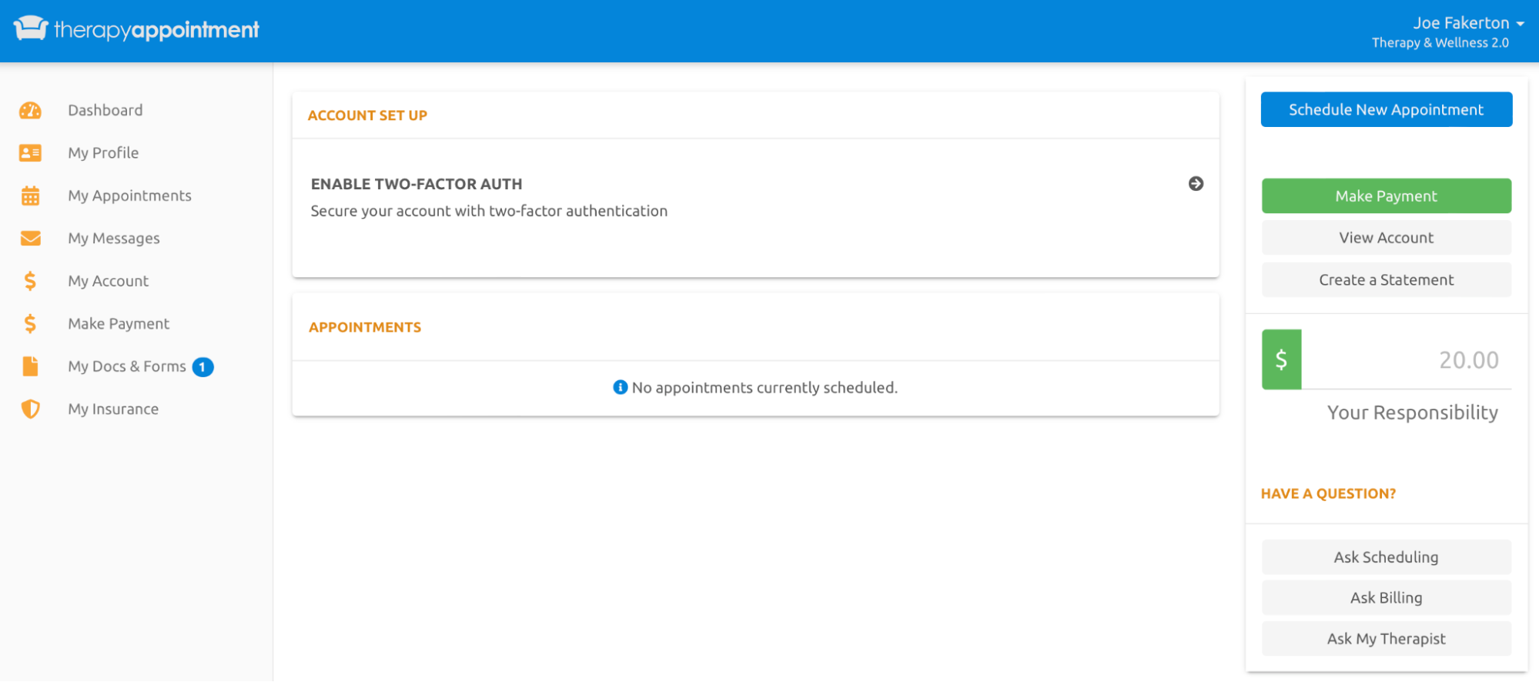The width and height of the screenshot is (1539, 682).
Task: Select My Account sidebar link
Action: tap(109, 281)
